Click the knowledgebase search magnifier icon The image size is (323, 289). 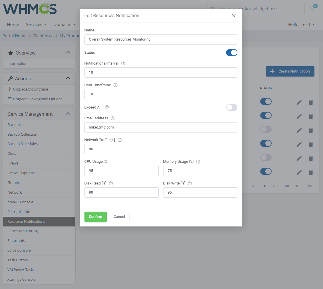coord(212,9)
